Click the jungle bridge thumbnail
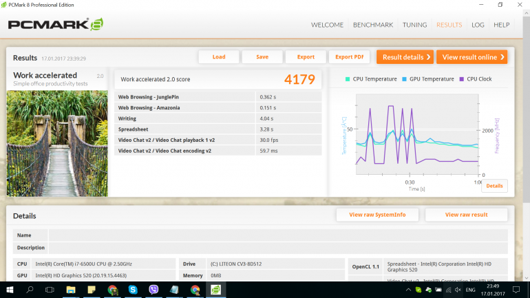Image resolution: width=530 pixels, height=298 pixels. point(57,143)
